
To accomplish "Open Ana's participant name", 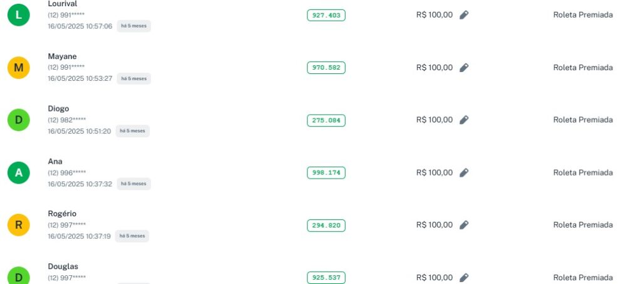I will click(55, 161).
